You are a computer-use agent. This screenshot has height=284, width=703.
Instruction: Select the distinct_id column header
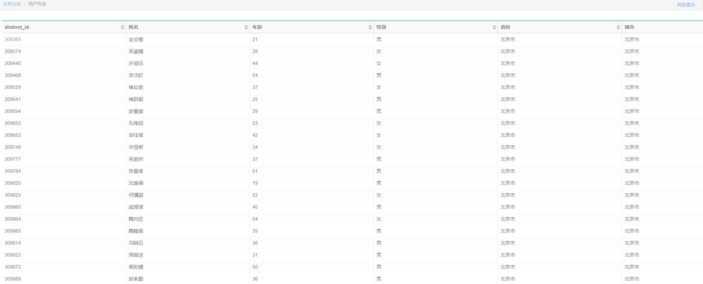16,27
